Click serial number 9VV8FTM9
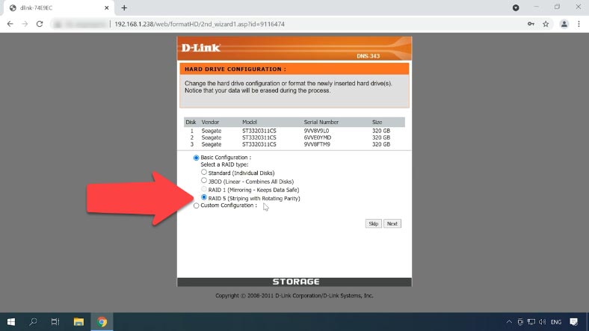589x331 pixels. (x=317, y=144)
